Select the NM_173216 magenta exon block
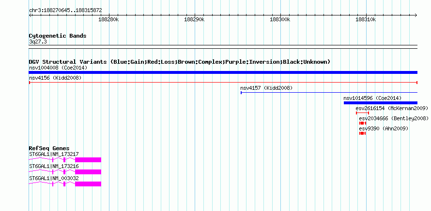The width and height of the screenshot is (431, 211). pyautogui.click(x=88, y=172)
